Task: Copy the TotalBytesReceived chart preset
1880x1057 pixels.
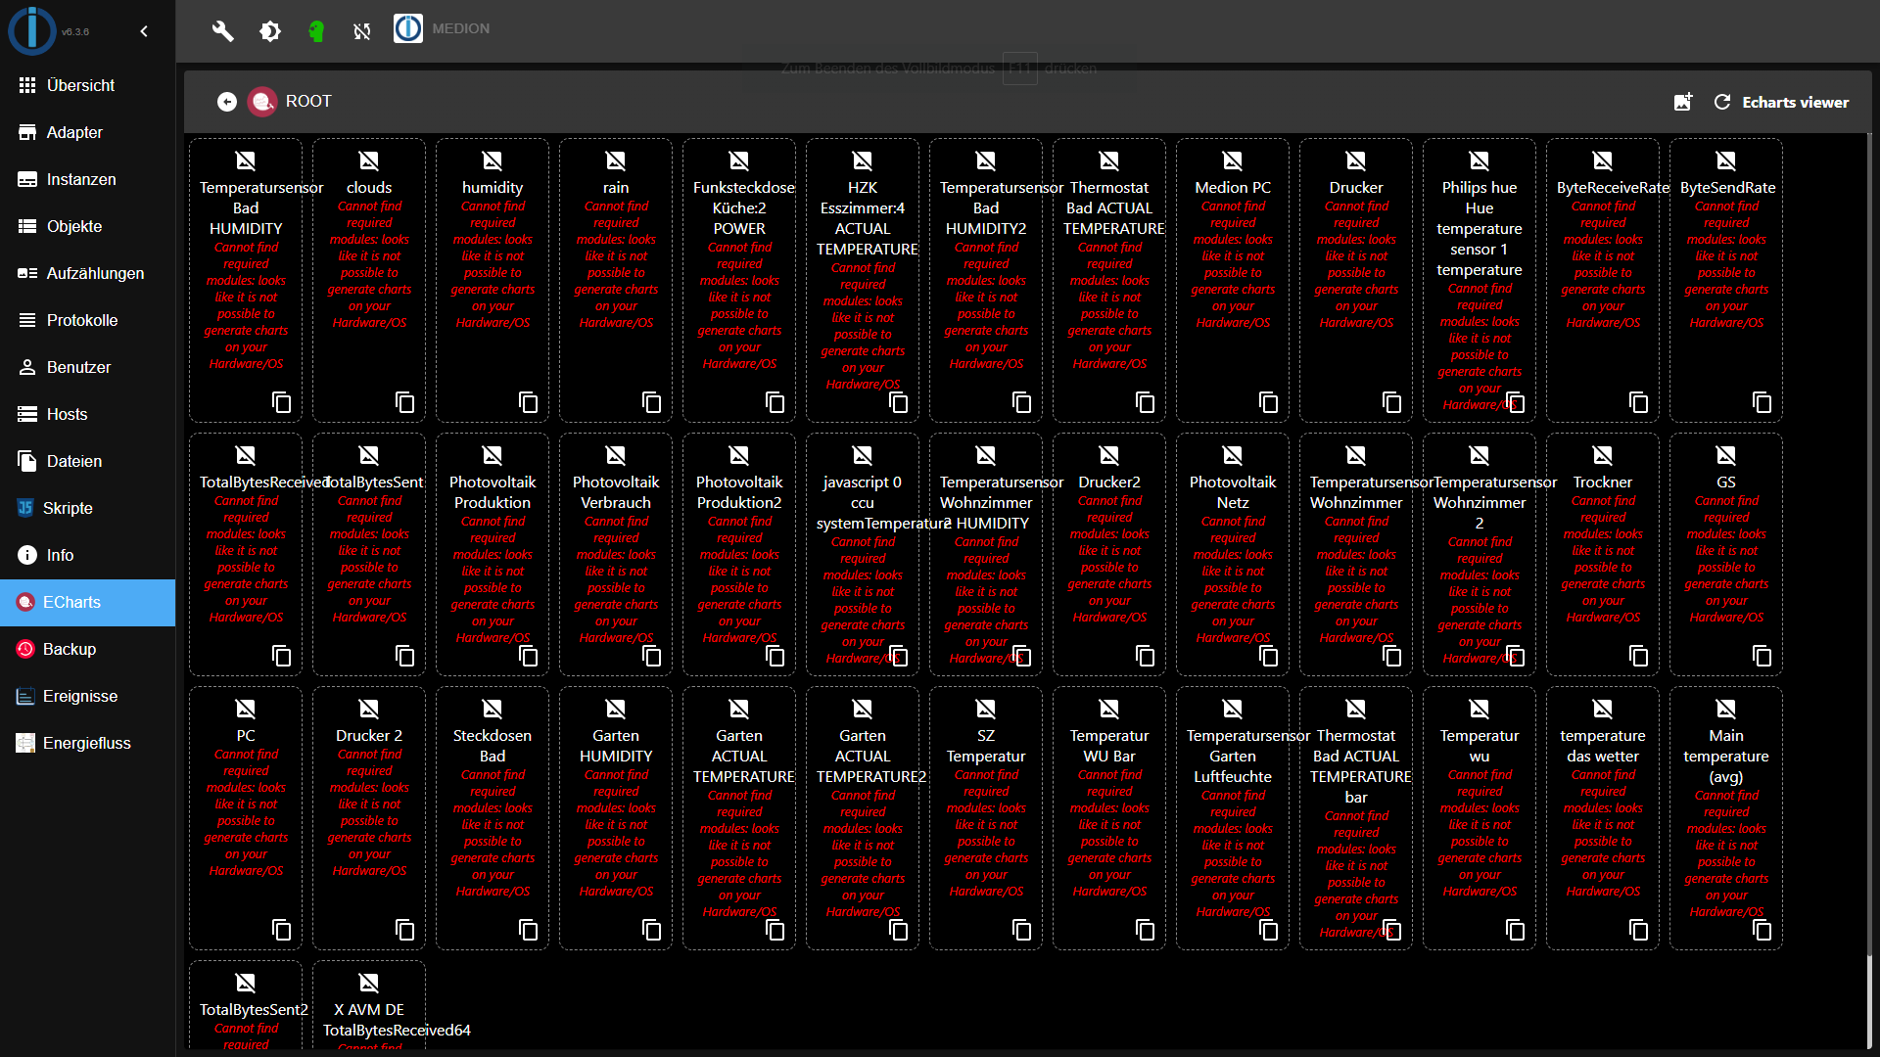Action: 281,656
